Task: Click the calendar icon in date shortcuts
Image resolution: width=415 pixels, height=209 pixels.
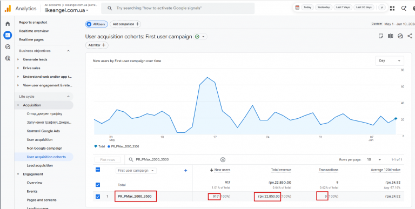Action: coord(297,8)
